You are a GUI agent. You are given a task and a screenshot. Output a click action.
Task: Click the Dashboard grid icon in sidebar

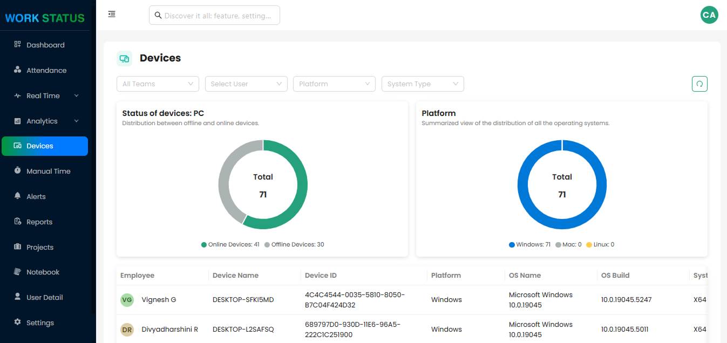(x=17, y=44)
